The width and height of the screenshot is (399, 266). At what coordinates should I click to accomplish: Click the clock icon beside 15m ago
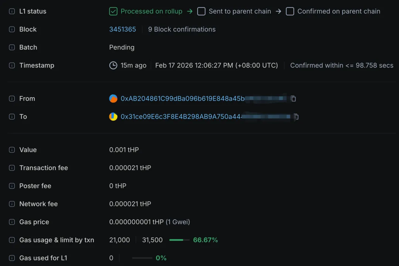click(x=113, y=66)
